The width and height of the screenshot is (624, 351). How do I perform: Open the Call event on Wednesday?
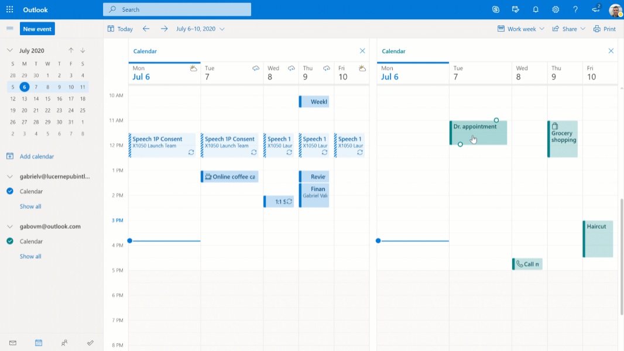coord(527,264)
